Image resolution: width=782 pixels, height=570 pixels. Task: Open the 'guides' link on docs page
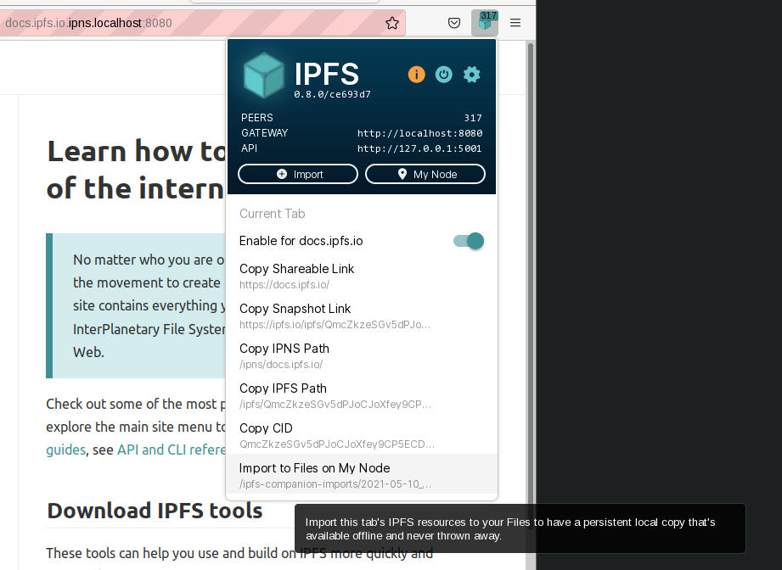point(66,450)
